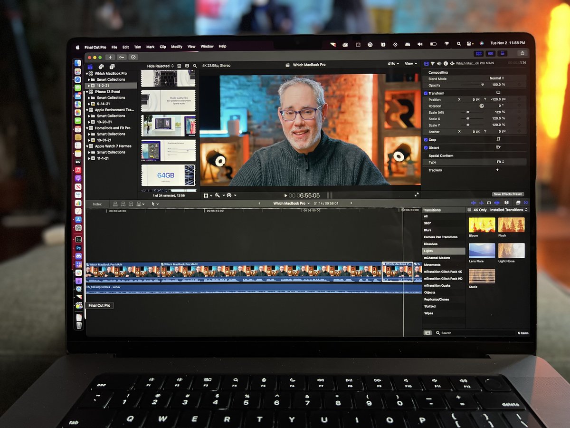Enter full screen viewer with arrows icon
Screen dimensions: 570x428
pos(417,195)
